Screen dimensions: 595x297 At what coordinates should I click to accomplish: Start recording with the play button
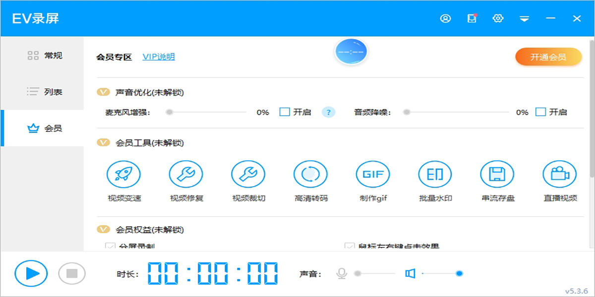(31, 272)
